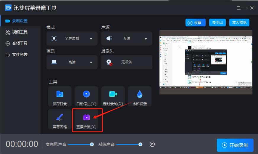258x154 pixels.
Task: Click the 去水印 remove watermark button
Action: point(217,23)
